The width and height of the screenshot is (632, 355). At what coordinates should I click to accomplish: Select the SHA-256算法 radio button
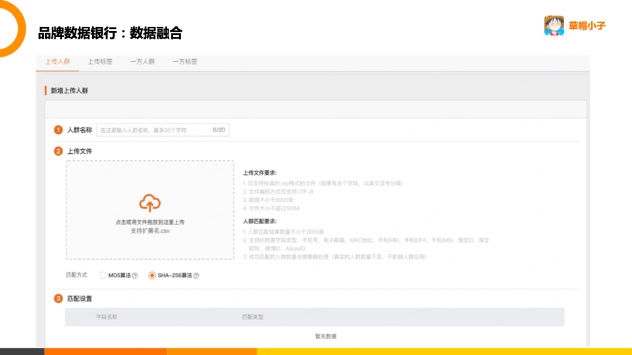tap(152, 275)
